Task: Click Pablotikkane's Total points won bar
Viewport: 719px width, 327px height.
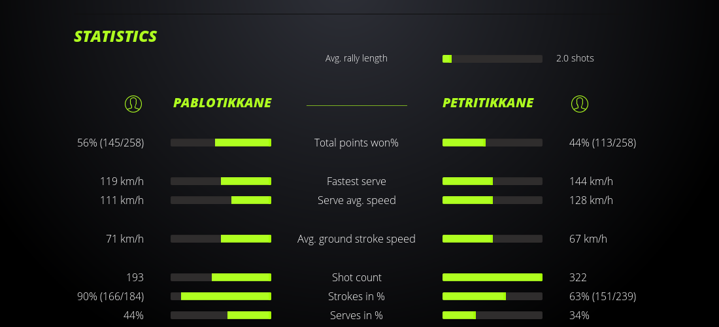Action: [221, 143]
